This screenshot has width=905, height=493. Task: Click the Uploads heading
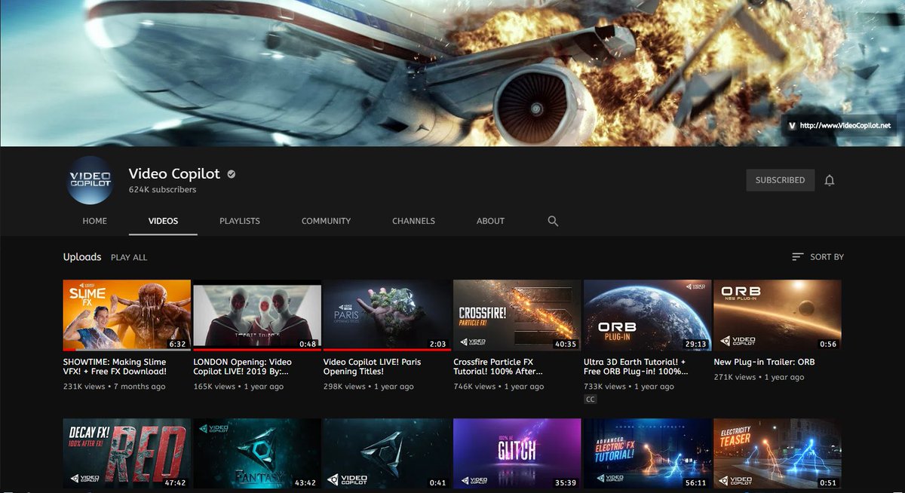point(82,257)
